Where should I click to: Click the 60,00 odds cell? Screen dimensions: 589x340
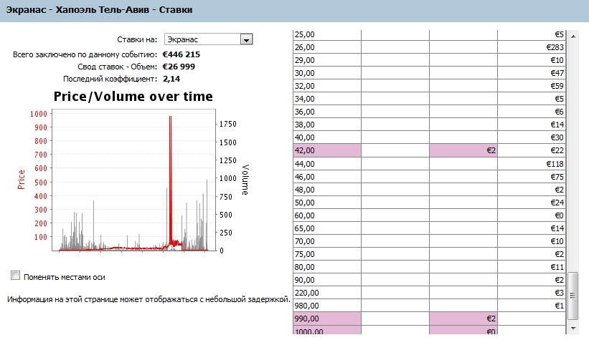[327, 215]
